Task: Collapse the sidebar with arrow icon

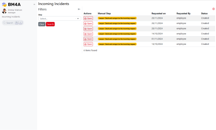Action: 34,4
